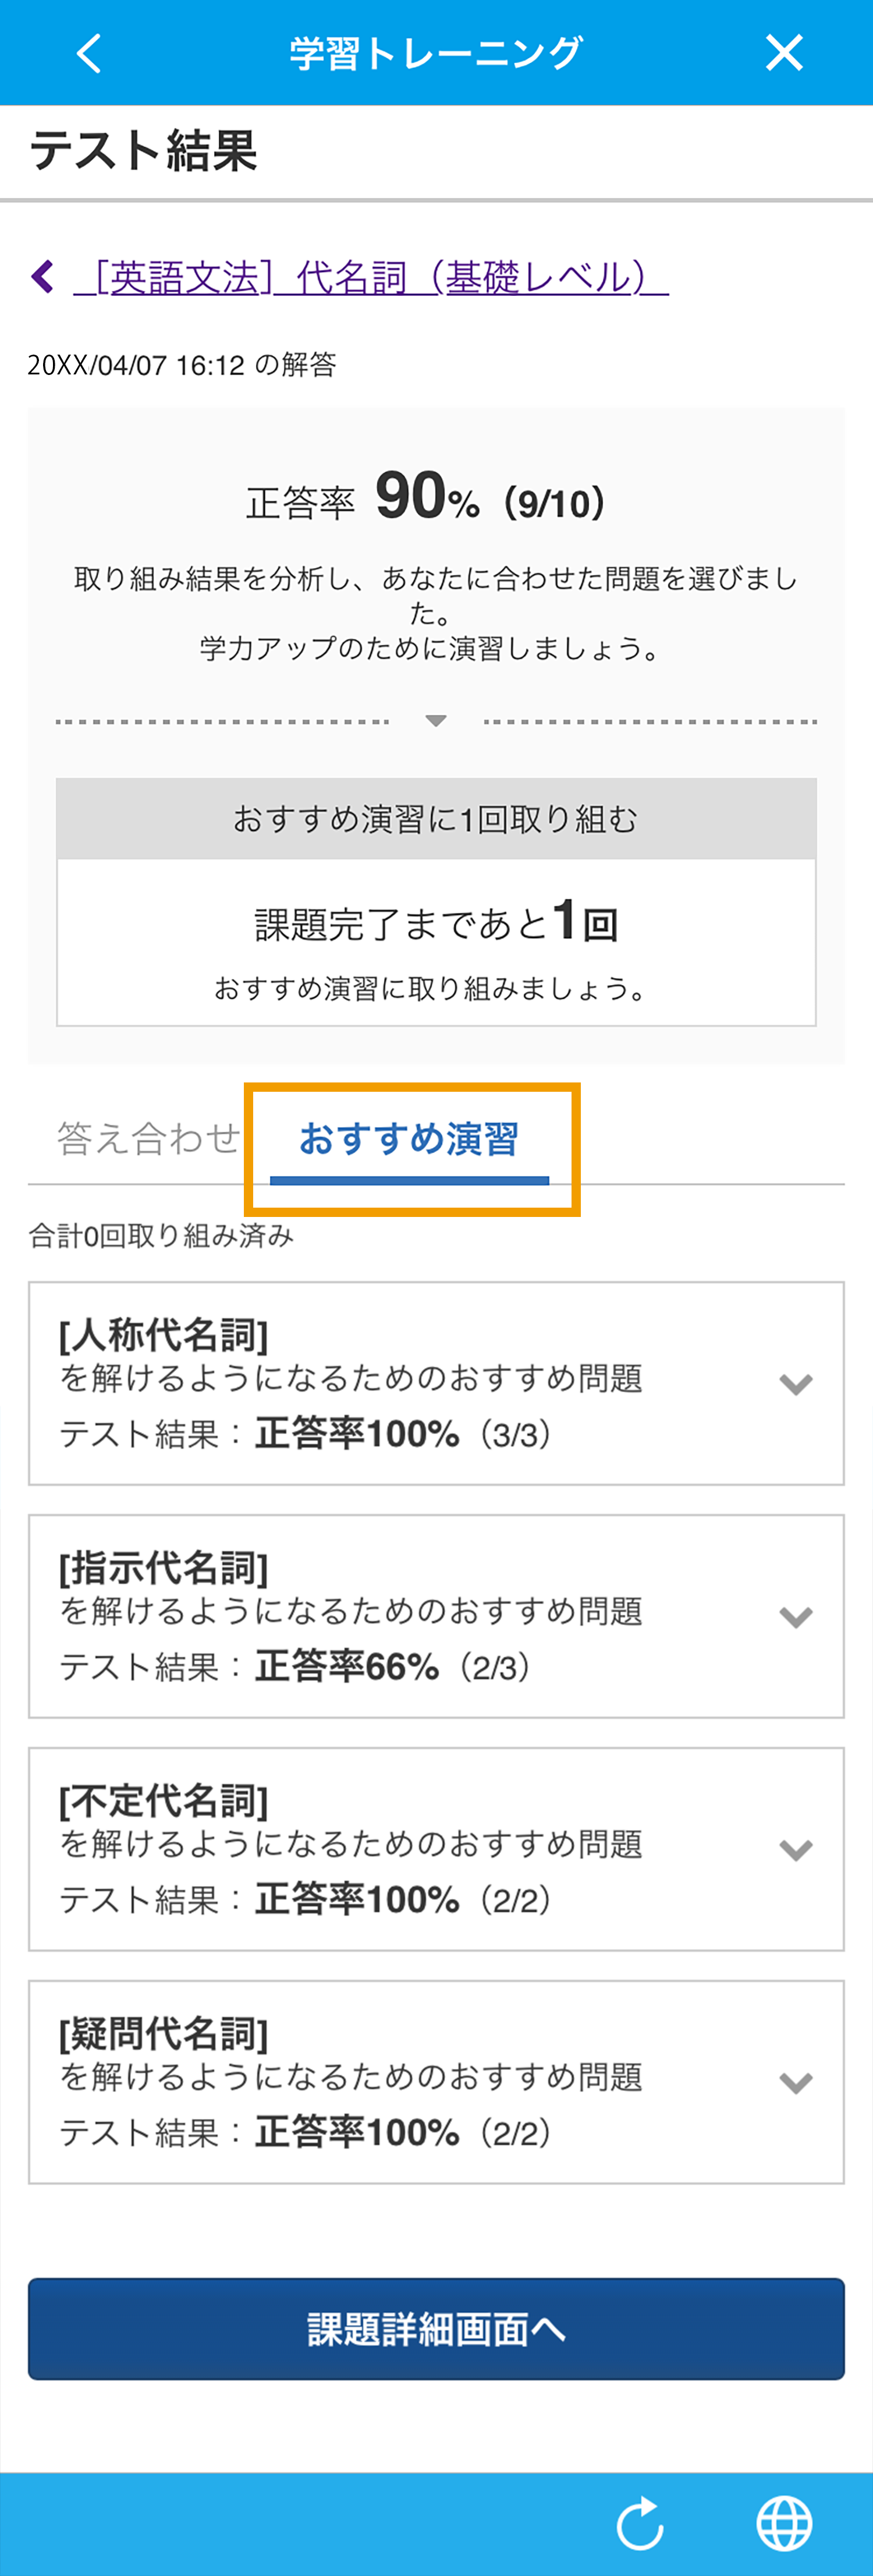
Task: Tap the [不定代名詞] card title
Action: pyautogui.click(x=164, y=1801)
